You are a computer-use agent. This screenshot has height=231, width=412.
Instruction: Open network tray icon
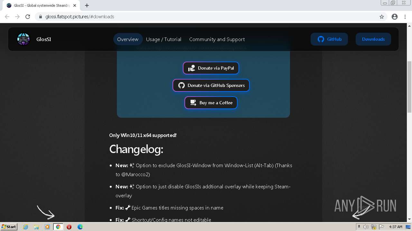coord(373,227)
